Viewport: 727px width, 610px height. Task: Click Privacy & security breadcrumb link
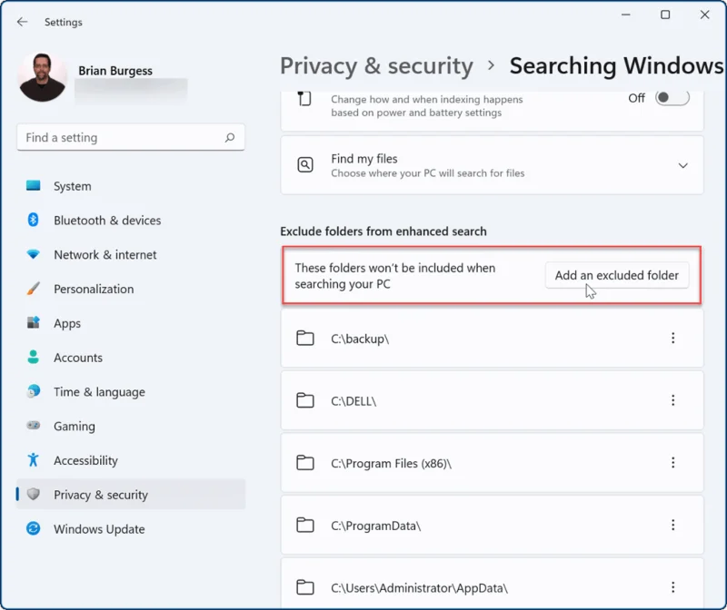pyautogui.click(x=376, y=65)
